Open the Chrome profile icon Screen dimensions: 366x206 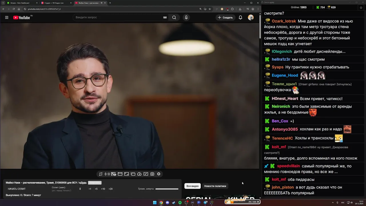253,9
